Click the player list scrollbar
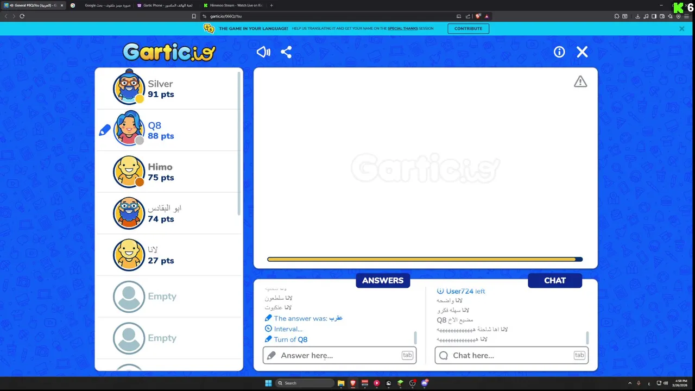Image resolution: width=695 pixels, height=391 pixels. (239, 144)
